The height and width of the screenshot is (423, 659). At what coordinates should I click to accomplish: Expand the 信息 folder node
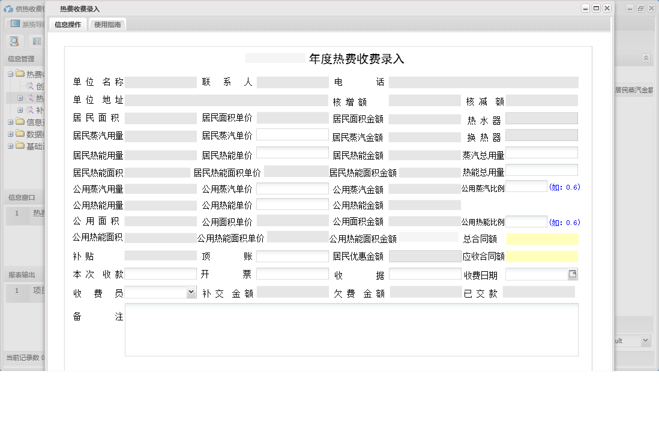point(10,121)
